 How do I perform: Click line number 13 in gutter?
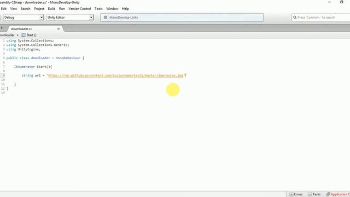[x=3, y=93]
